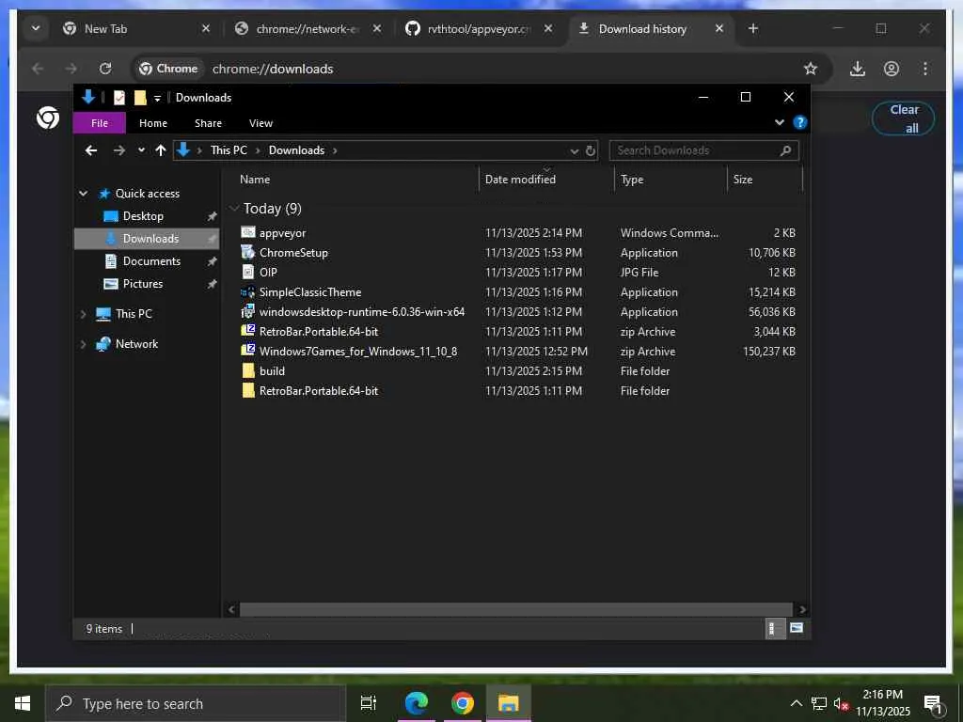Click horizontal scrollbar in file list

[x=516, y=609]
